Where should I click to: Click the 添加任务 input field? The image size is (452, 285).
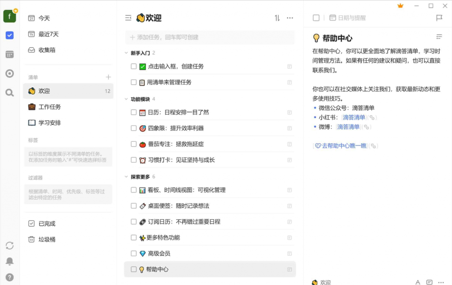[210, 38]
